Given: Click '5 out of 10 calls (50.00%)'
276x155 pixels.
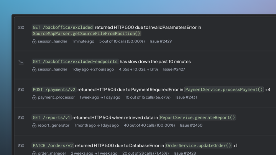Looking at the screenshot, I should click(122, 41).
